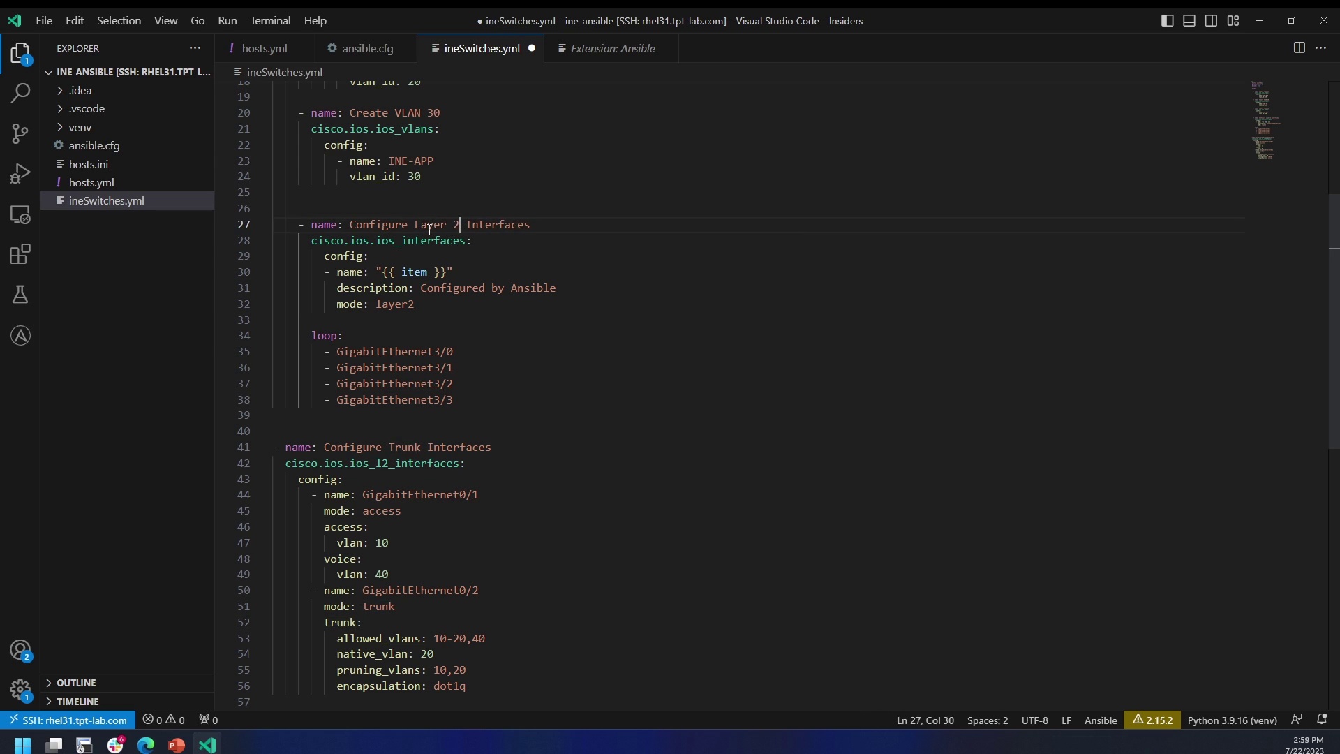Click the unsaved changes dot on ineSwitches.yml tab

pos(532,48)
